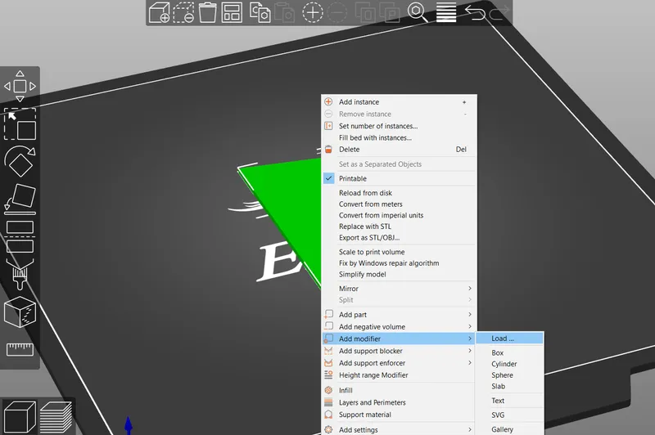Image resolution: width=655 pixels, height=435 pixels.
Task: Select Box modifier shape
Action: click(x=509, y=353)
